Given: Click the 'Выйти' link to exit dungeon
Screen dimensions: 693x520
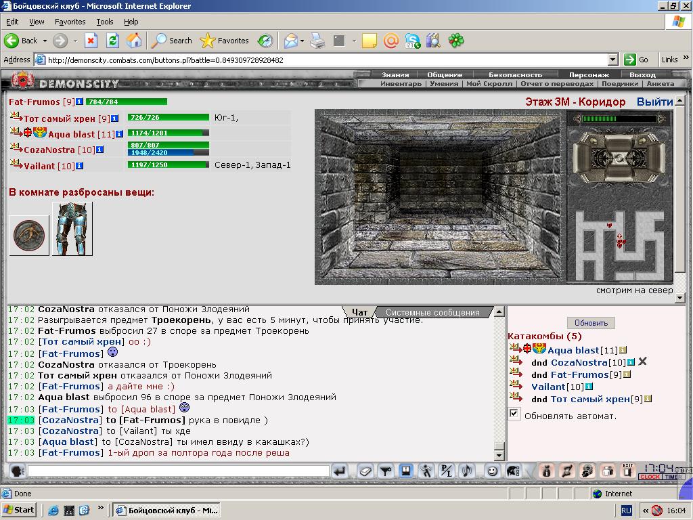Looking at the screenshot, I should point(654,102).
